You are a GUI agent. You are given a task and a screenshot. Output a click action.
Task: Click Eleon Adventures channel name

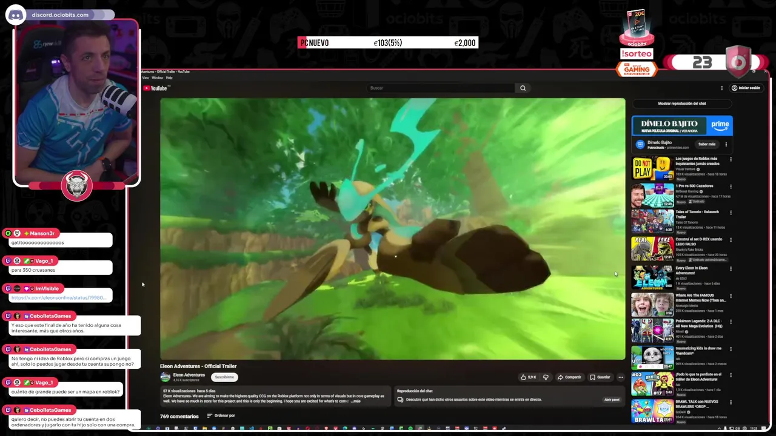[189, 375]
